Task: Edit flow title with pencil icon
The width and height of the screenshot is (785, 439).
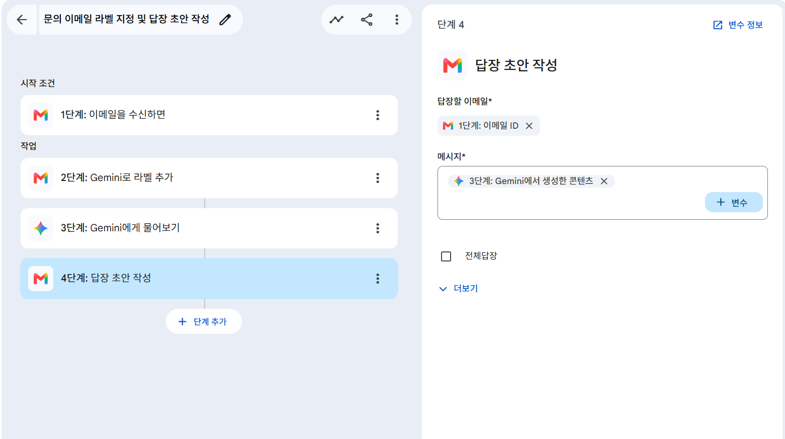Action: 225,20
